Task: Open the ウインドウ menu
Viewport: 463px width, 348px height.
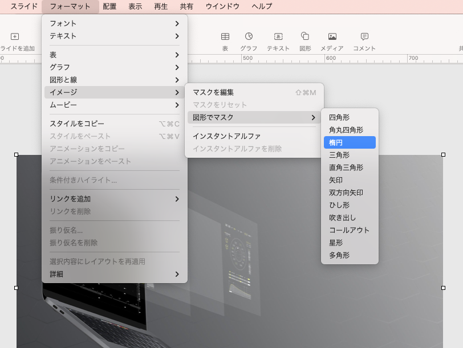Action: [222, 6]
